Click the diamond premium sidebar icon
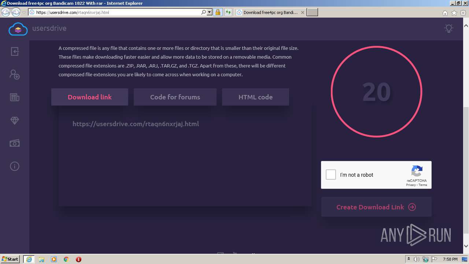The height and width of the screenshot is (264, 469). [15, 120]
